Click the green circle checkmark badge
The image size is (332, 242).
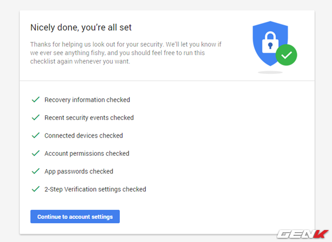click(x=286, y=55)
